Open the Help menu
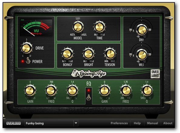 pyautogui.click(x=137, y=123)
